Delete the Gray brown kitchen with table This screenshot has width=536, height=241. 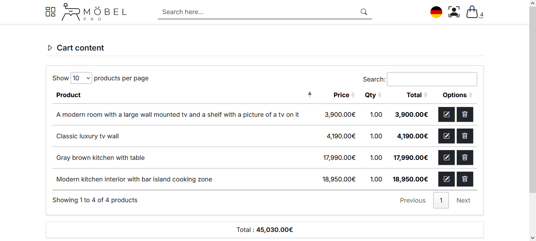click(465, 158)
